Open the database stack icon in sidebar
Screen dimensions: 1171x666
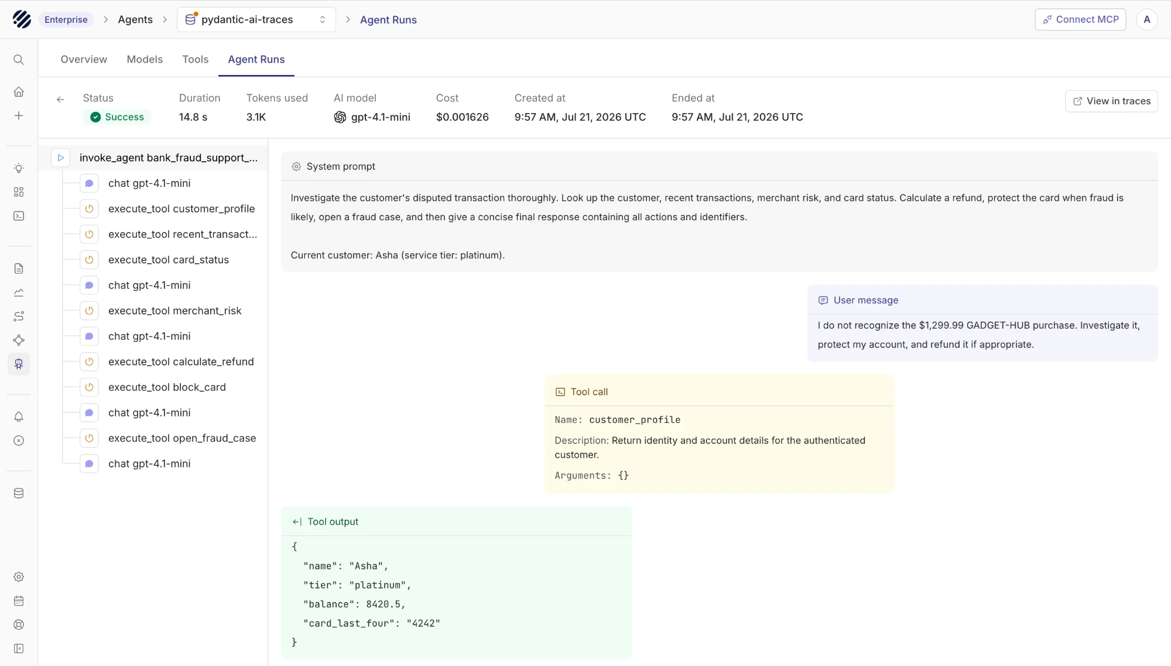[19, 494]
